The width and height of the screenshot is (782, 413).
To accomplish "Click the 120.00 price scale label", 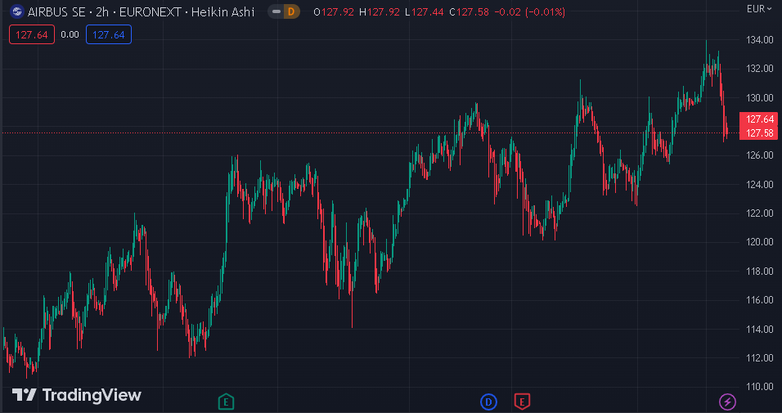I will coord(760,242).
